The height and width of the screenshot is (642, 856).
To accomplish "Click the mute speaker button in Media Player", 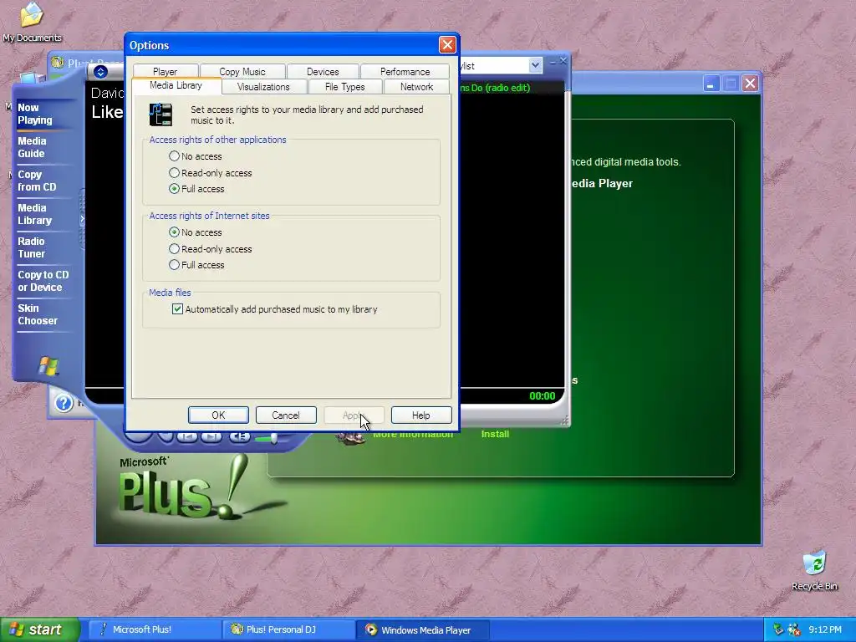I will [239, 436].
